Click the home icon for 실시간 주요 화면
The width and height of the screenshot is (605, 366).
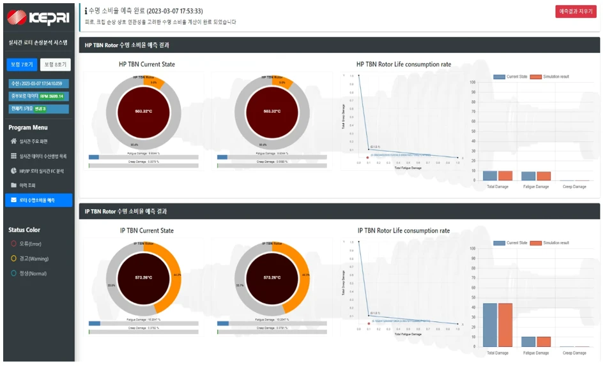click(13, 142)
